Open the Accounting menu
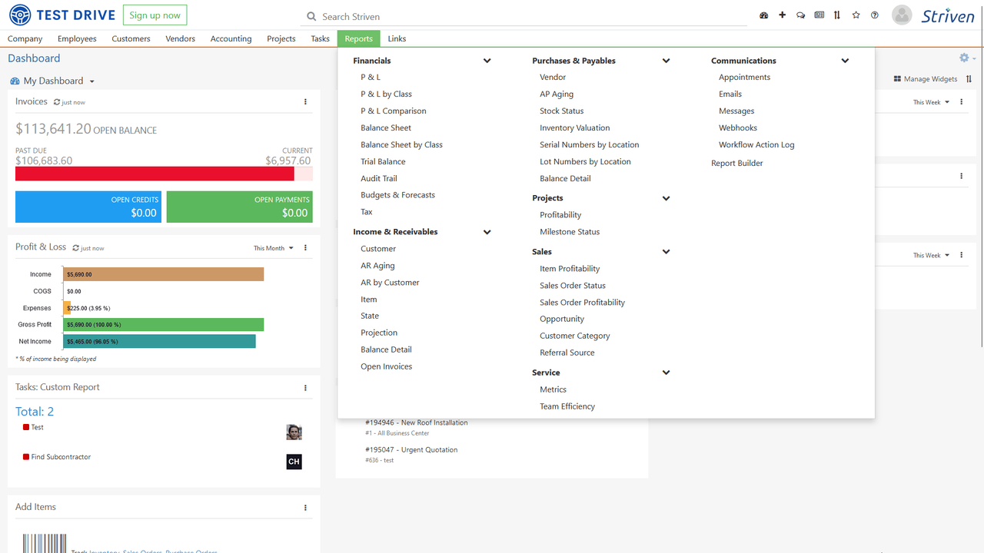Image resolution: width=984 pixels, height=553 pixels. 231,38
